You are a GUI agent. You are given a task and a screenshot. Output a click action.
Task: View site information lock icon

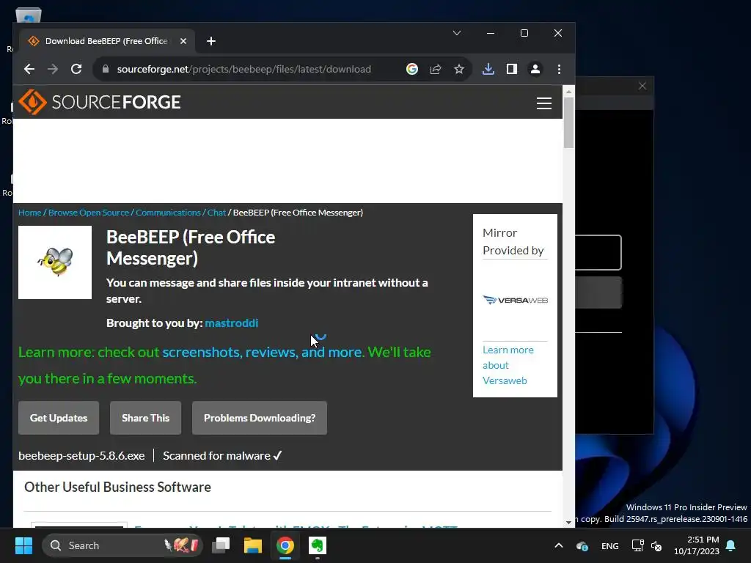pyautogui.click(x=106, y=69)
